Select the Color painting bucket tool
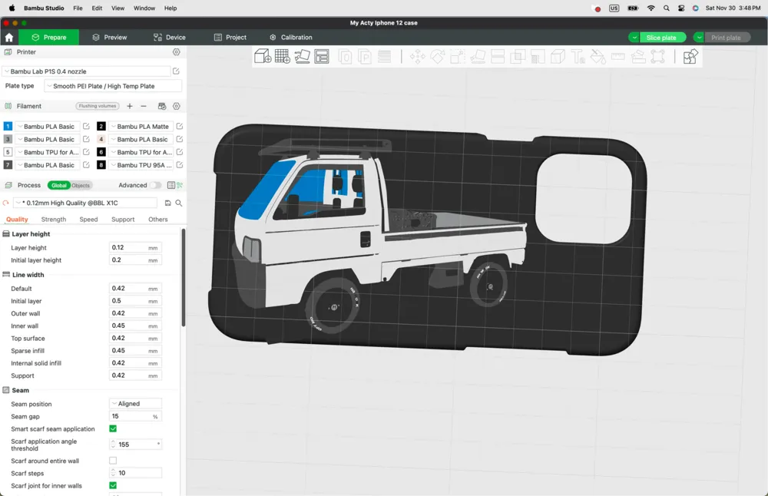Screen dimensions: 768x496 pyautogui.click(x=598, y=57)
